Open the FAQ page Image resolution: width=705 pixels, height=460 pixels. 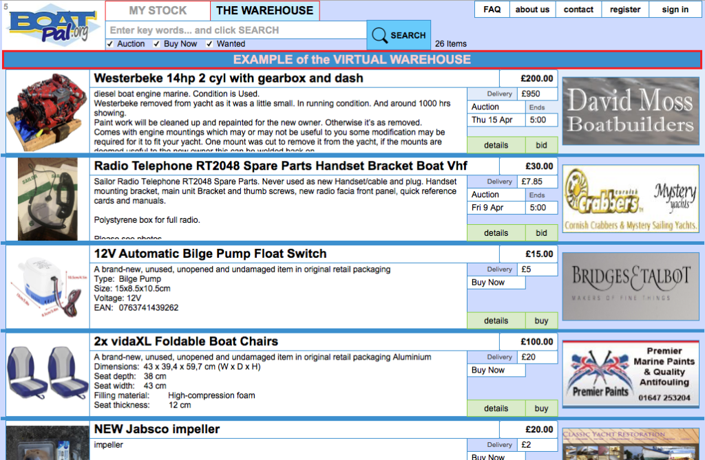492,10
